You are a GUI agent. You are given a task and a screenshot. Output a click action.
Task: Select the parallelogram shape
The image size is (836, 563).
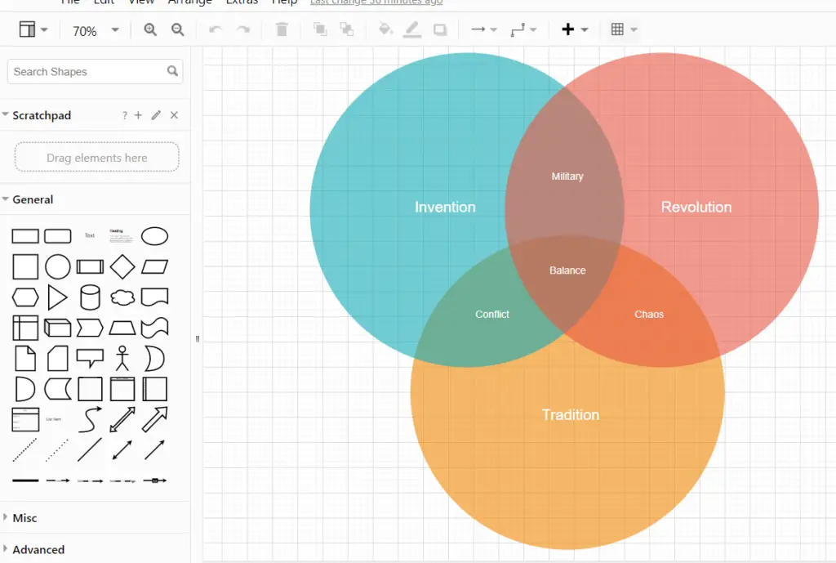click(x=154, y=266)
